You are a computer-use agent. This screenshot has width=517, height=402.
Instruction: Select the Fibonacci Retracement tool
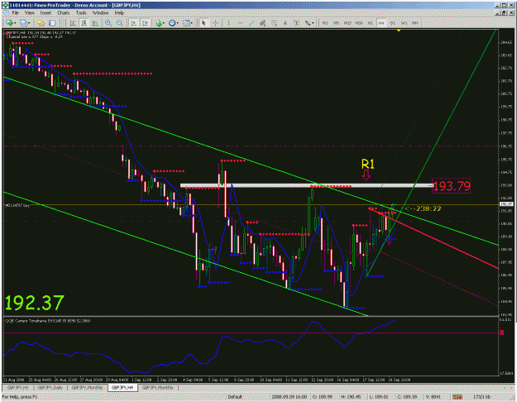(274, 23)
